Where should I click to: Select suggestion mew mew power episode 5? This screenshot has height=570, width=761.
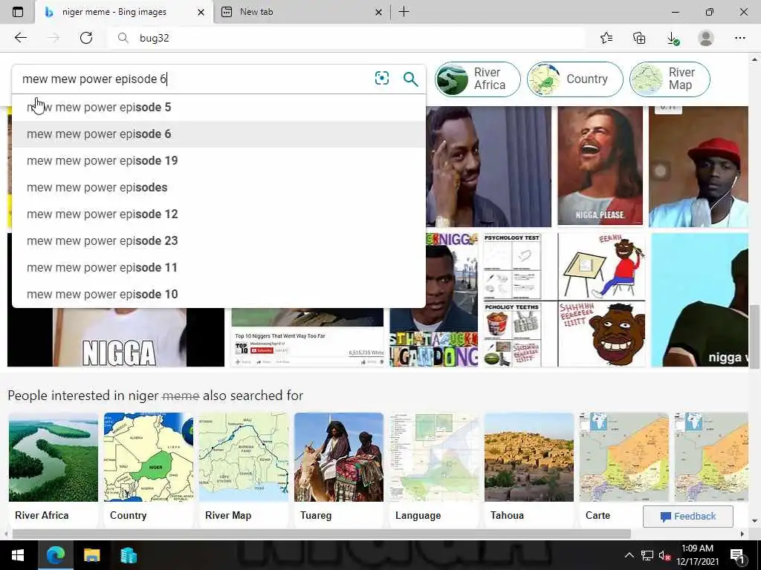(x=219, y=107)
